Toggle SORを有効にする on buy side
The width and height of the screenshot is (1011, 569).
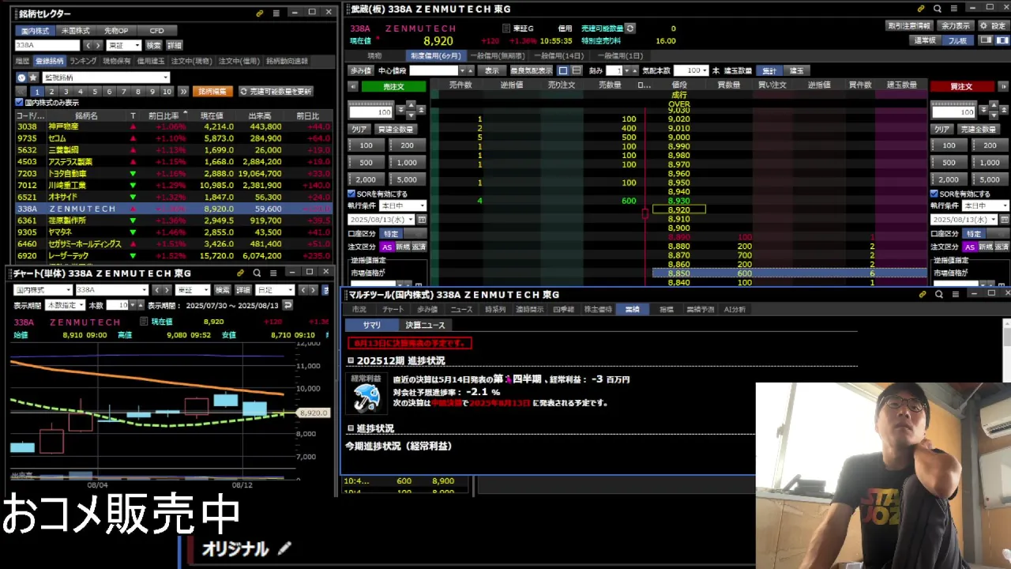[935, 194]
